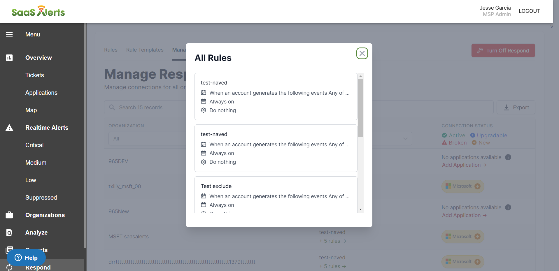Open Critical alerts in sidebar
This screenshot has height=271, width=559.
coord(34,145)
